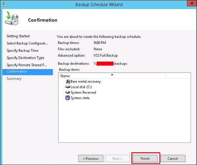Click the 9:00 PM backup time value
The width and height of the screenshot is (197, 165).
click(x=100, y=43)
